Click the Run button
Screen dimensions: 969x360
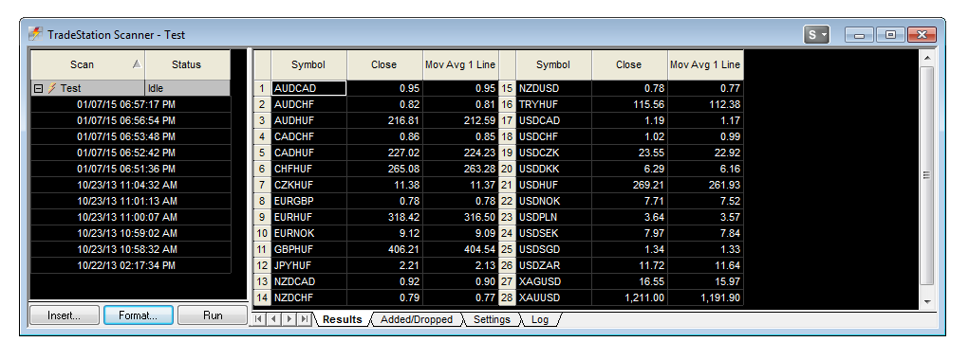213,315
